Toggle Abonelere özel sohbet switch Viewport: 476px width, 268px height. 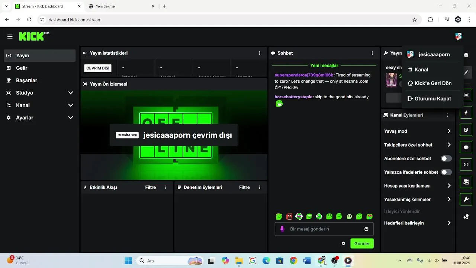click(x=446, y=159)
